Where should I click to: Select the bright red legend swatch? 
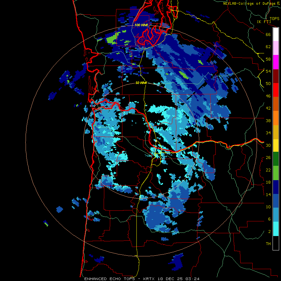click(276, 90)
